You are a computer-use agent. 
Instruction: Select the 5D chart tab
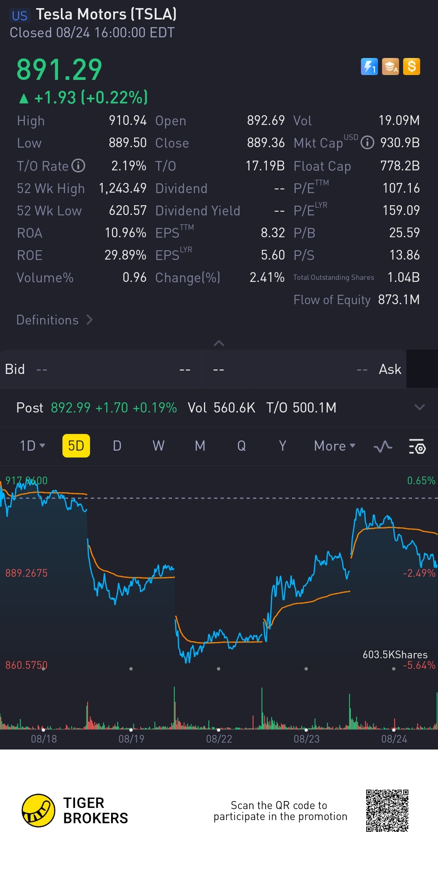tap(76, 446)
